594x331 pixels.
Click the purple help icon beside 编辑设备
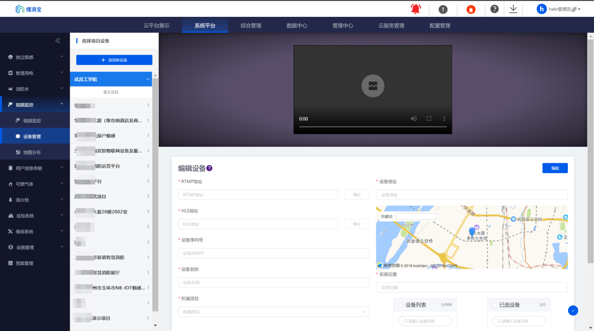click(209, 169)
